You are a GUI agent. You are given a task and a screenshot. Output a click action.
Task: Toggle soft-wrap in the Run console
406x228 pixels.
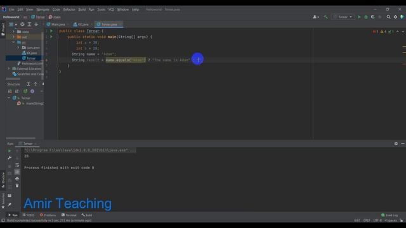[17, 165]
